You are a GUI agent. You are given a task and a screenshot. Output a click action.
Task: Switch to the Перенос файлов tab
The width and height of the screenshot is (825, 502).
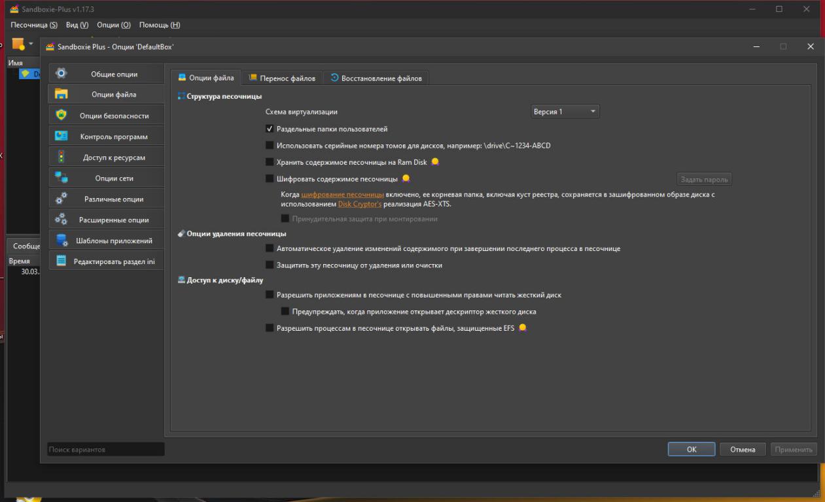coord(282,78)
